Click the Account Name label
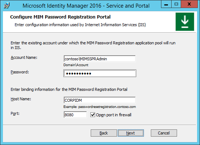The height and width of the screenshot is (145, 200). [24, 57]
